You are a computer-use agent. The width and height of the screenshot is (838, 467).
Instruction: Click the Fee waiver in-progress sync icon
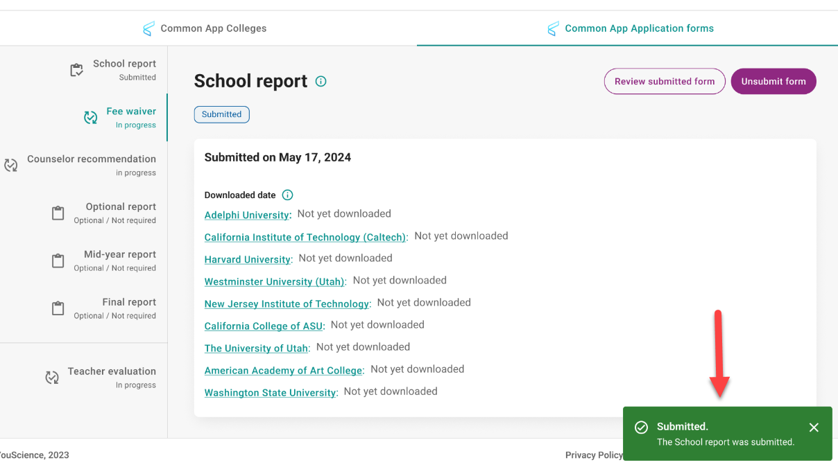91,118
